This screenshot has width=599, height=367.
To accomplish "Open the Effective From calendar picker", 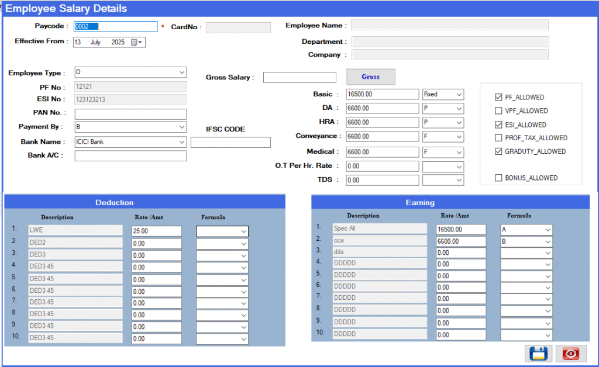I will click(137, 42).
